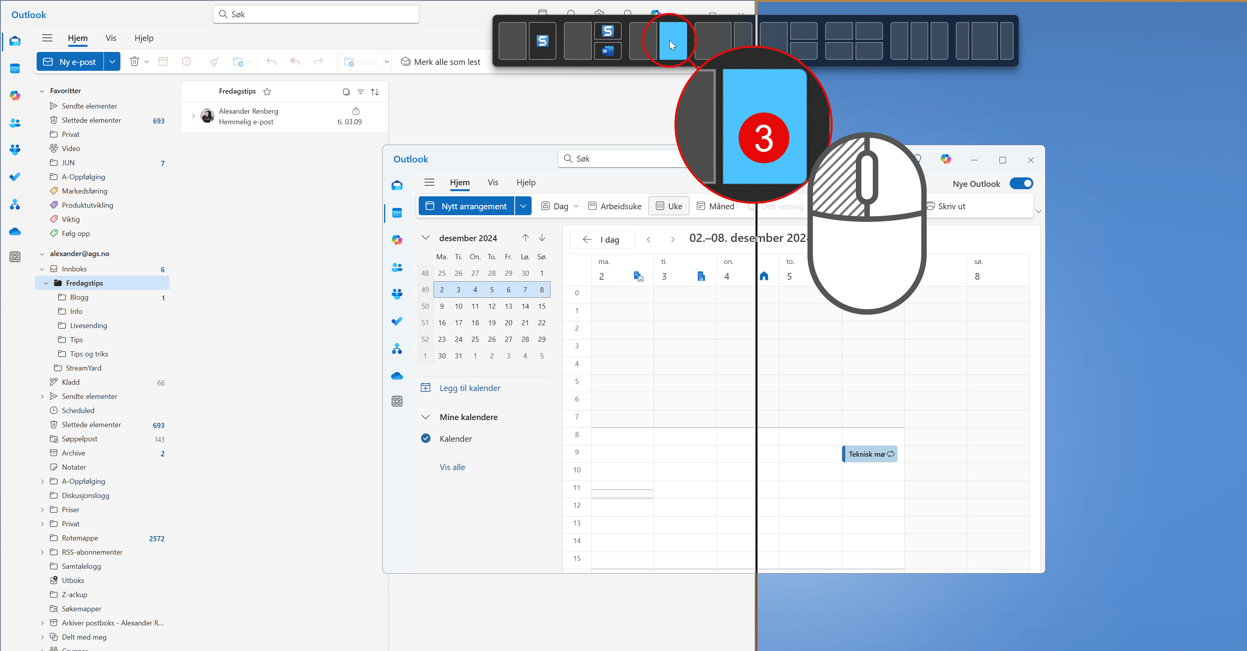Open the Ny e-post dropdown arrow

(112, 61)
